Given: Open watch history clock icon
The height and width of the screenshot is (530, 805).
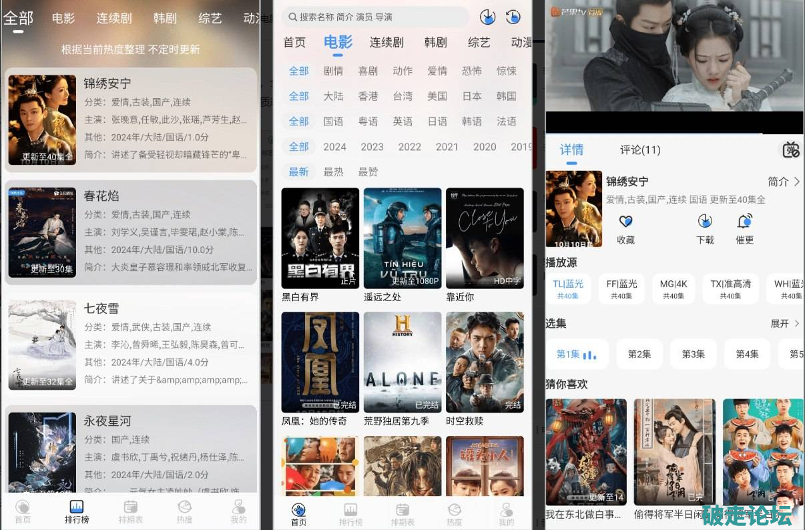Looking at the screenshot, I should 513,17.
